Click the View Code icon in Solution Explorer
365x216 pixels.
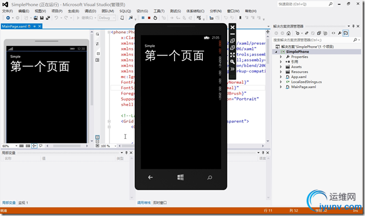[x=333, y=33]
